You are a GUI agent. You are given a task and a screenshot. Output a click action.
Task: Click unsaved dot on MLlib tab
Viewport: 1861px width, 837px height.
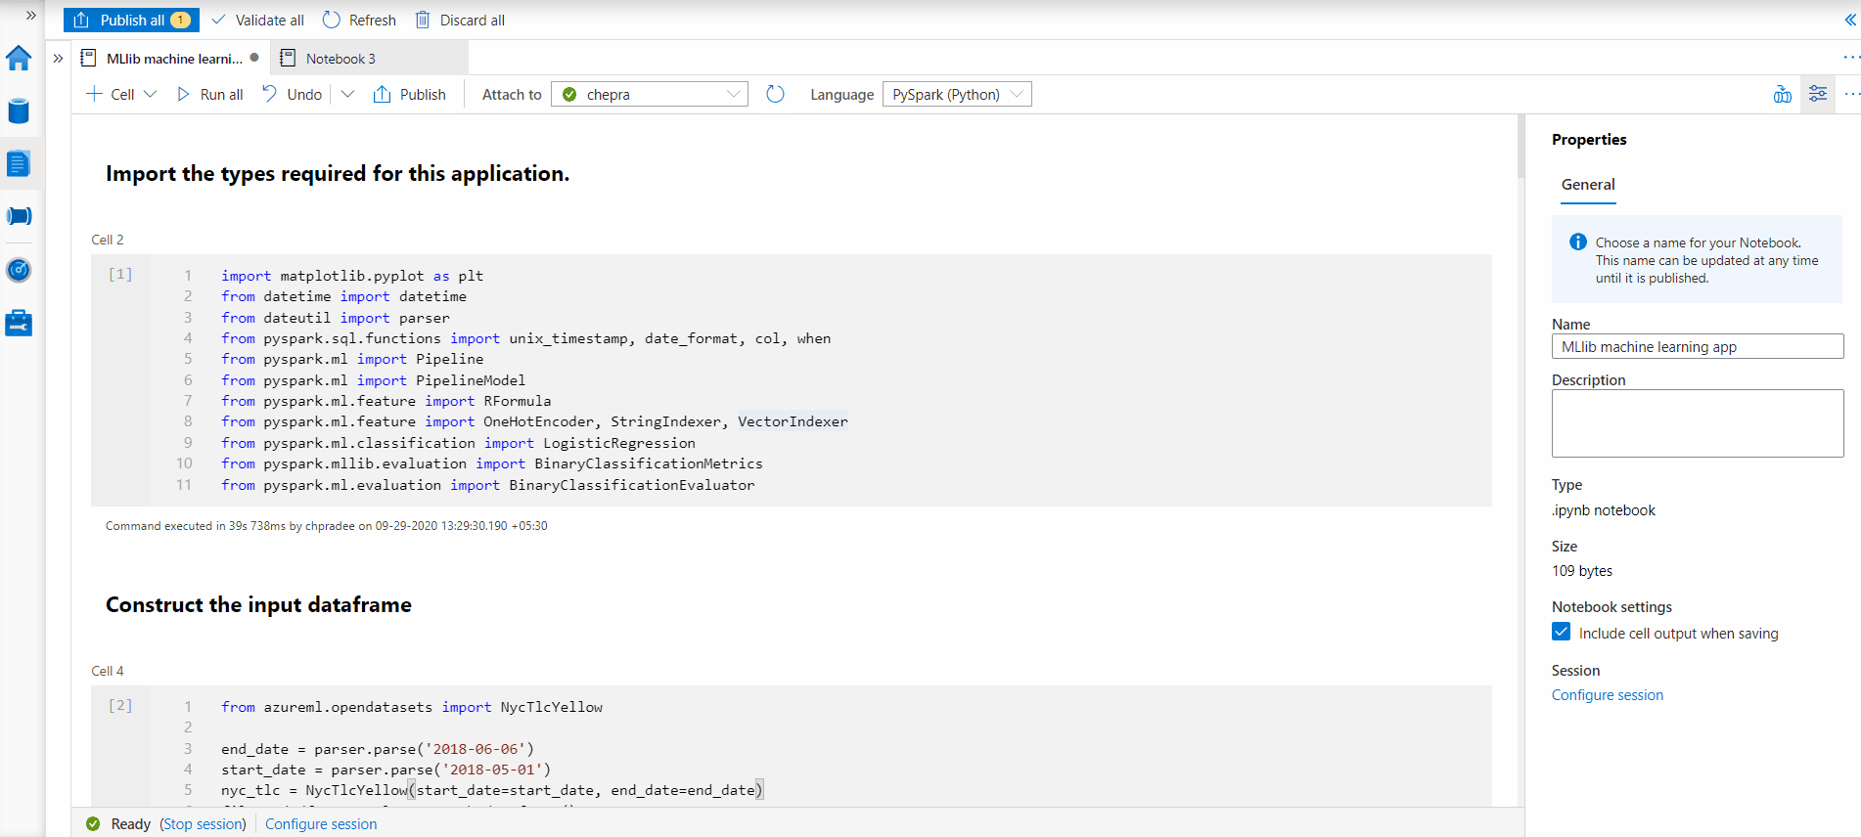pos(254,58)
